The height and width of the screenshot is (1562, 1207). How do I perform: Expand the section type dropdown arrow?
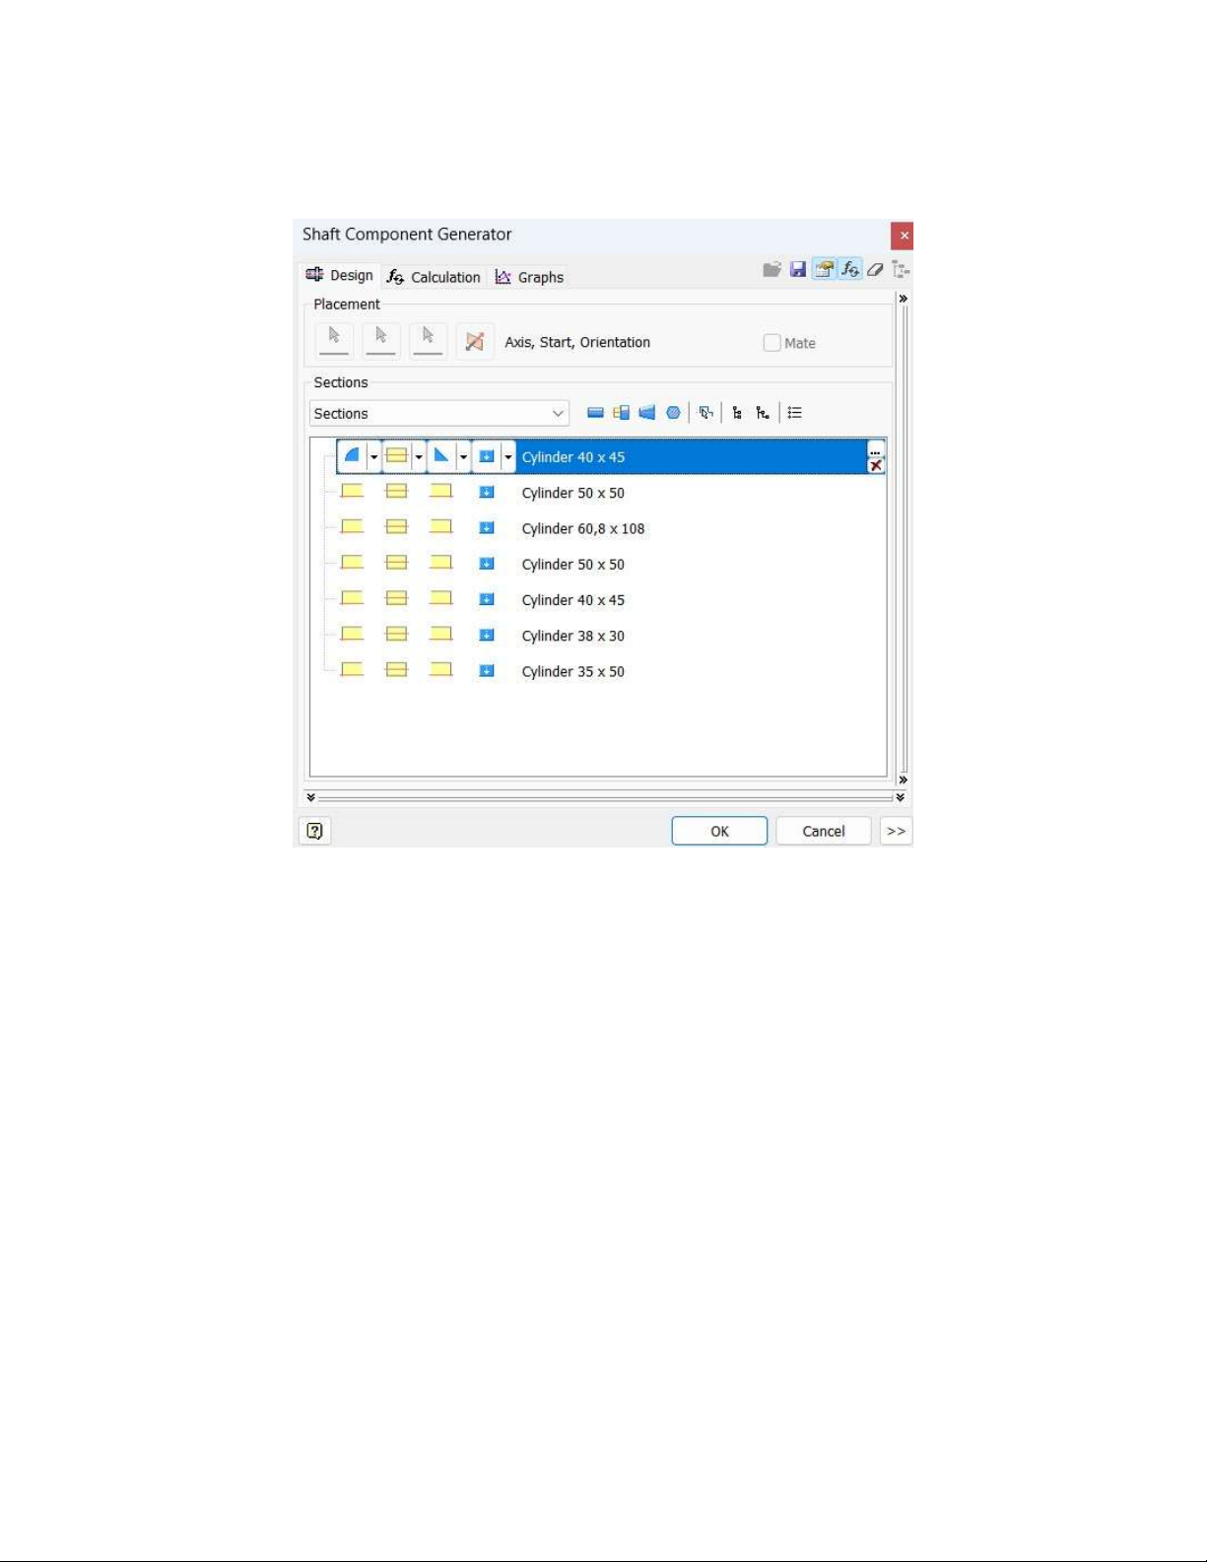(x=419, y=457)
